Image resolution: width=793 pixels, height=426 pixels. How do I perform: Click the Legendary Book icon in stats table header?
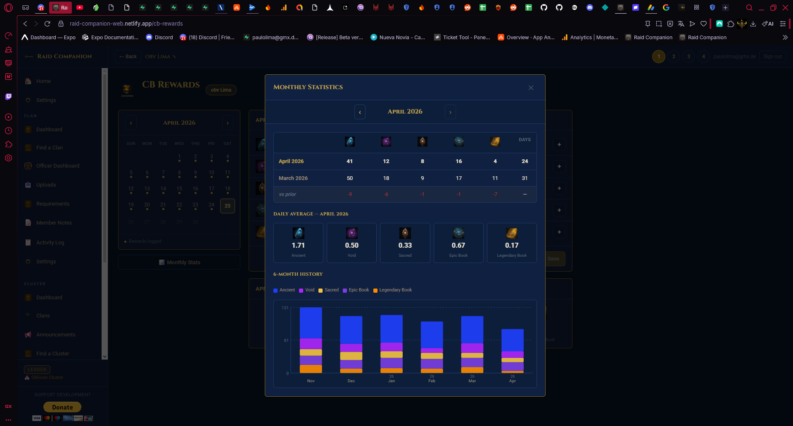(x=495, y=142)
